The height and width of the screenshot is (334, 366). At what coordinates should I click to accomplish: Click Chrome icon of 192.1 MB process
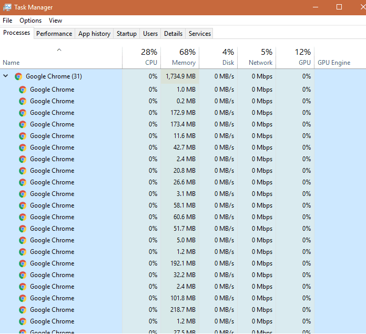[x=23, y=263]
